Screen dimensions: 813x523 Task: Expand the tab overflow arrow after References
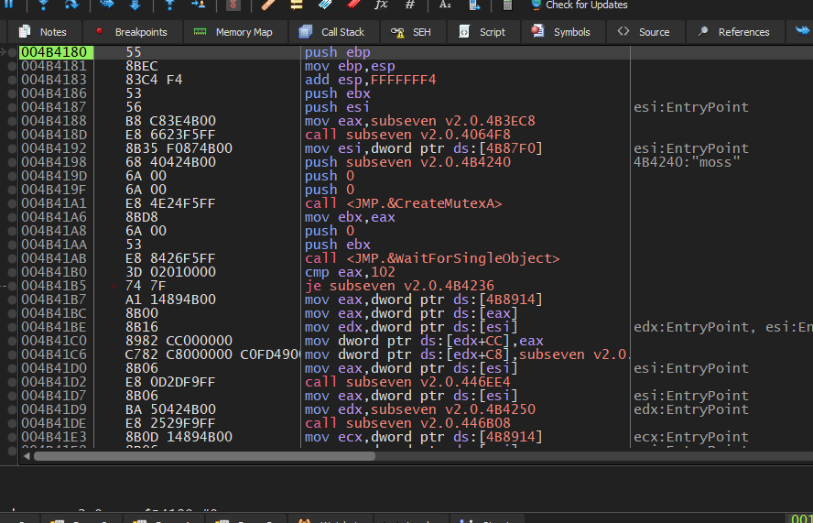[x=801, y=31]
